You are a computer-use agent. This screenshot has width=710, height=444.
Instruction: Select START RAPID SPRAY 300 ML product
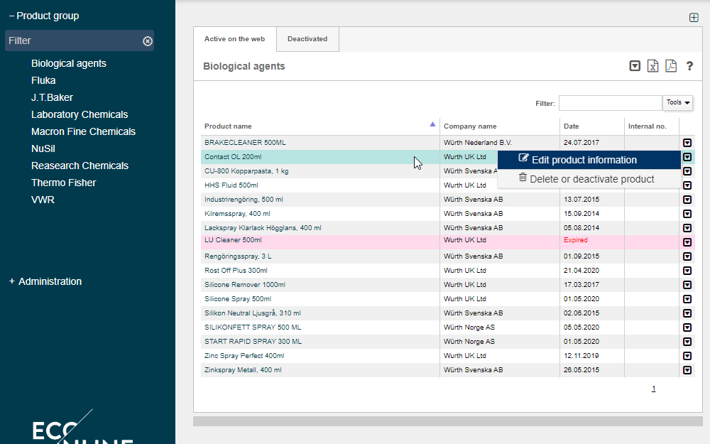[x=253, y=342]
